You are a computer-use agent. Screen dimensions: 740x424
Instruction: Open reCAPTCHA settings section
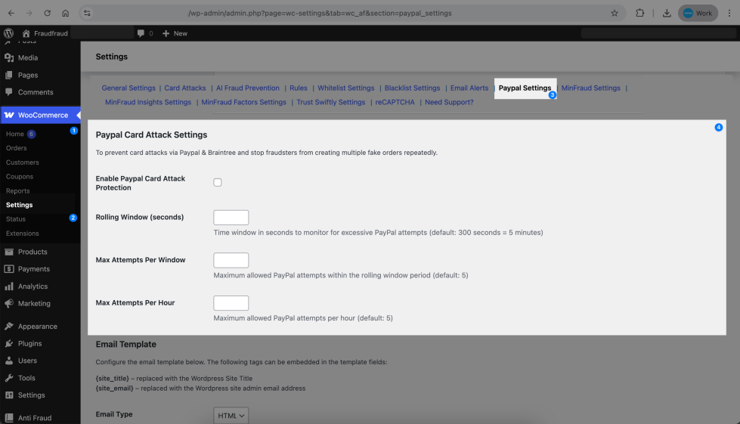[x=395, y=102]
